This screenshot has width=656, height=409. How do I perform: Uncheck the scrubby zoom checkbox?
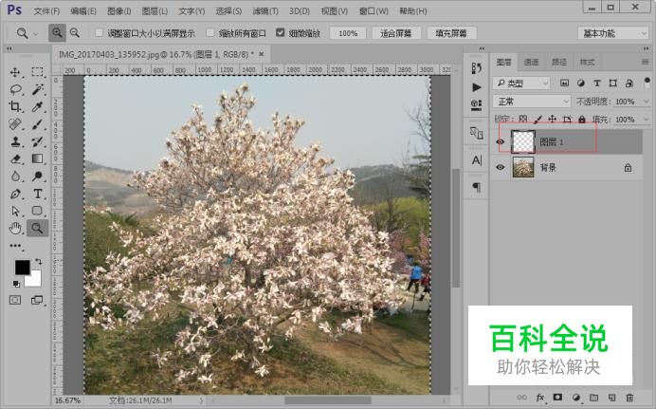pos(281,32)
